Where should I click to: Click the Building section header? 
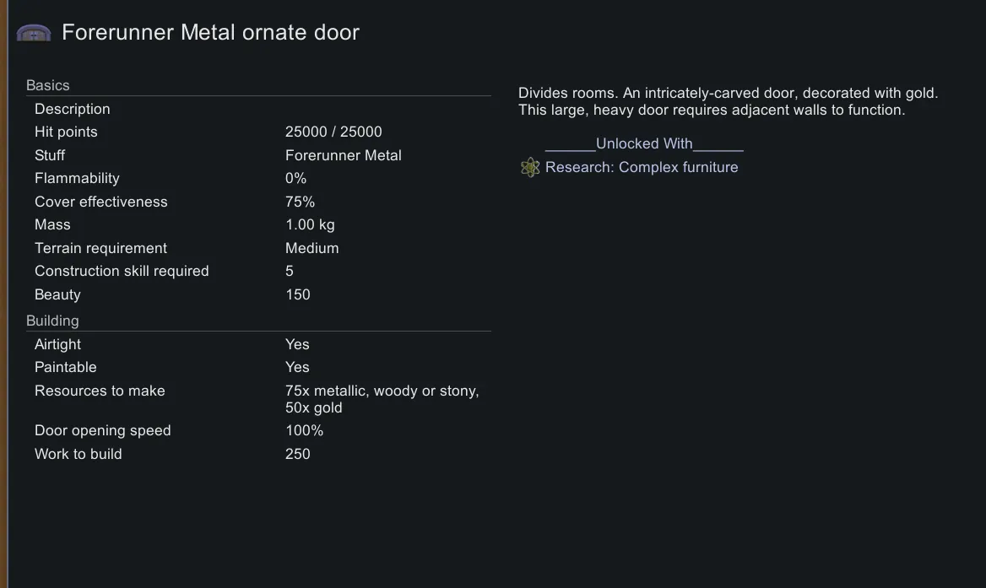[x=52, y=321]
